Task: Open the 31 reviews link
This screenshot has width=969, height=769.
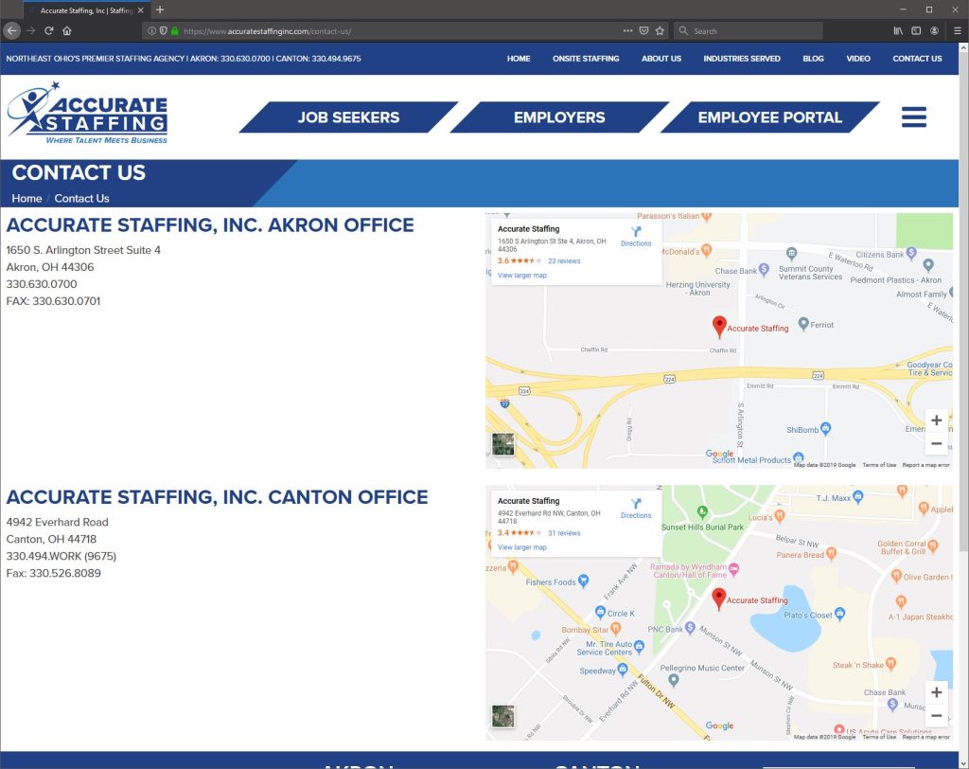Action: point(564,533)
